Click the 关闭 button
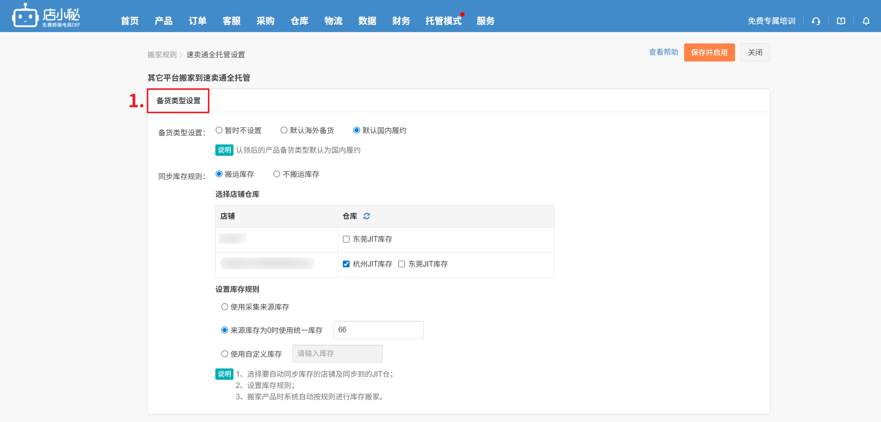 (755, 52)
